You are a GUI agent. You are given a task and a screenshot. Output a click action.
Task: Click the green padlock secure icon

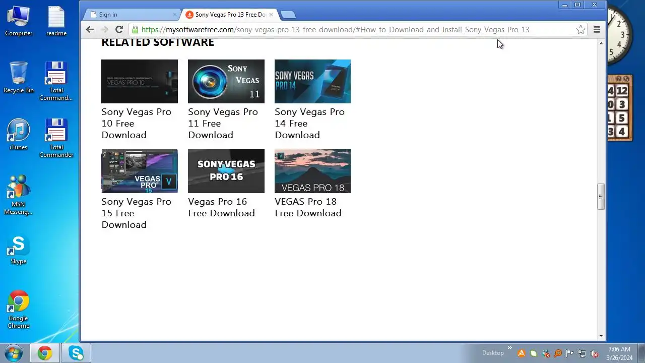[135, 30]
